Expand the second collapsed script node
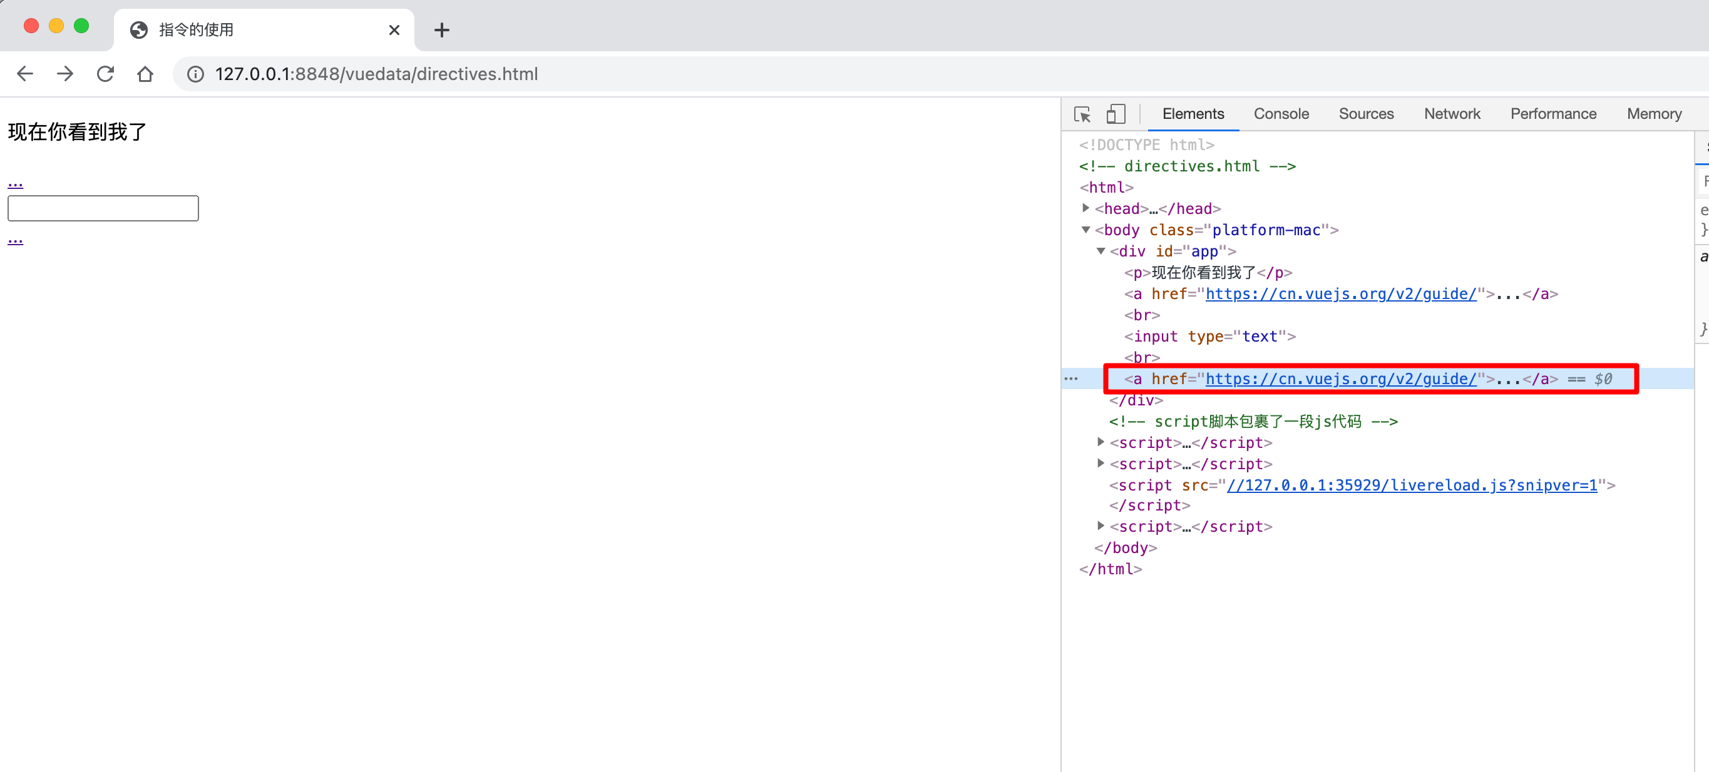1709x772 pixels. pyautogui.click(x=1101, y=464)
